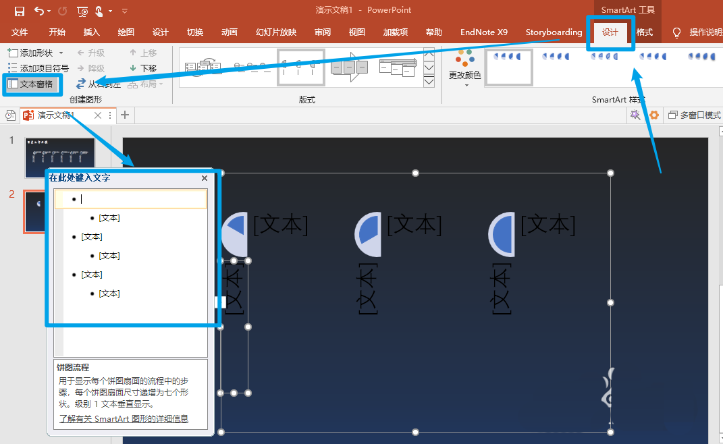Add a new document tab with plus
Screen dimensions: 723x444
[125, 115]
